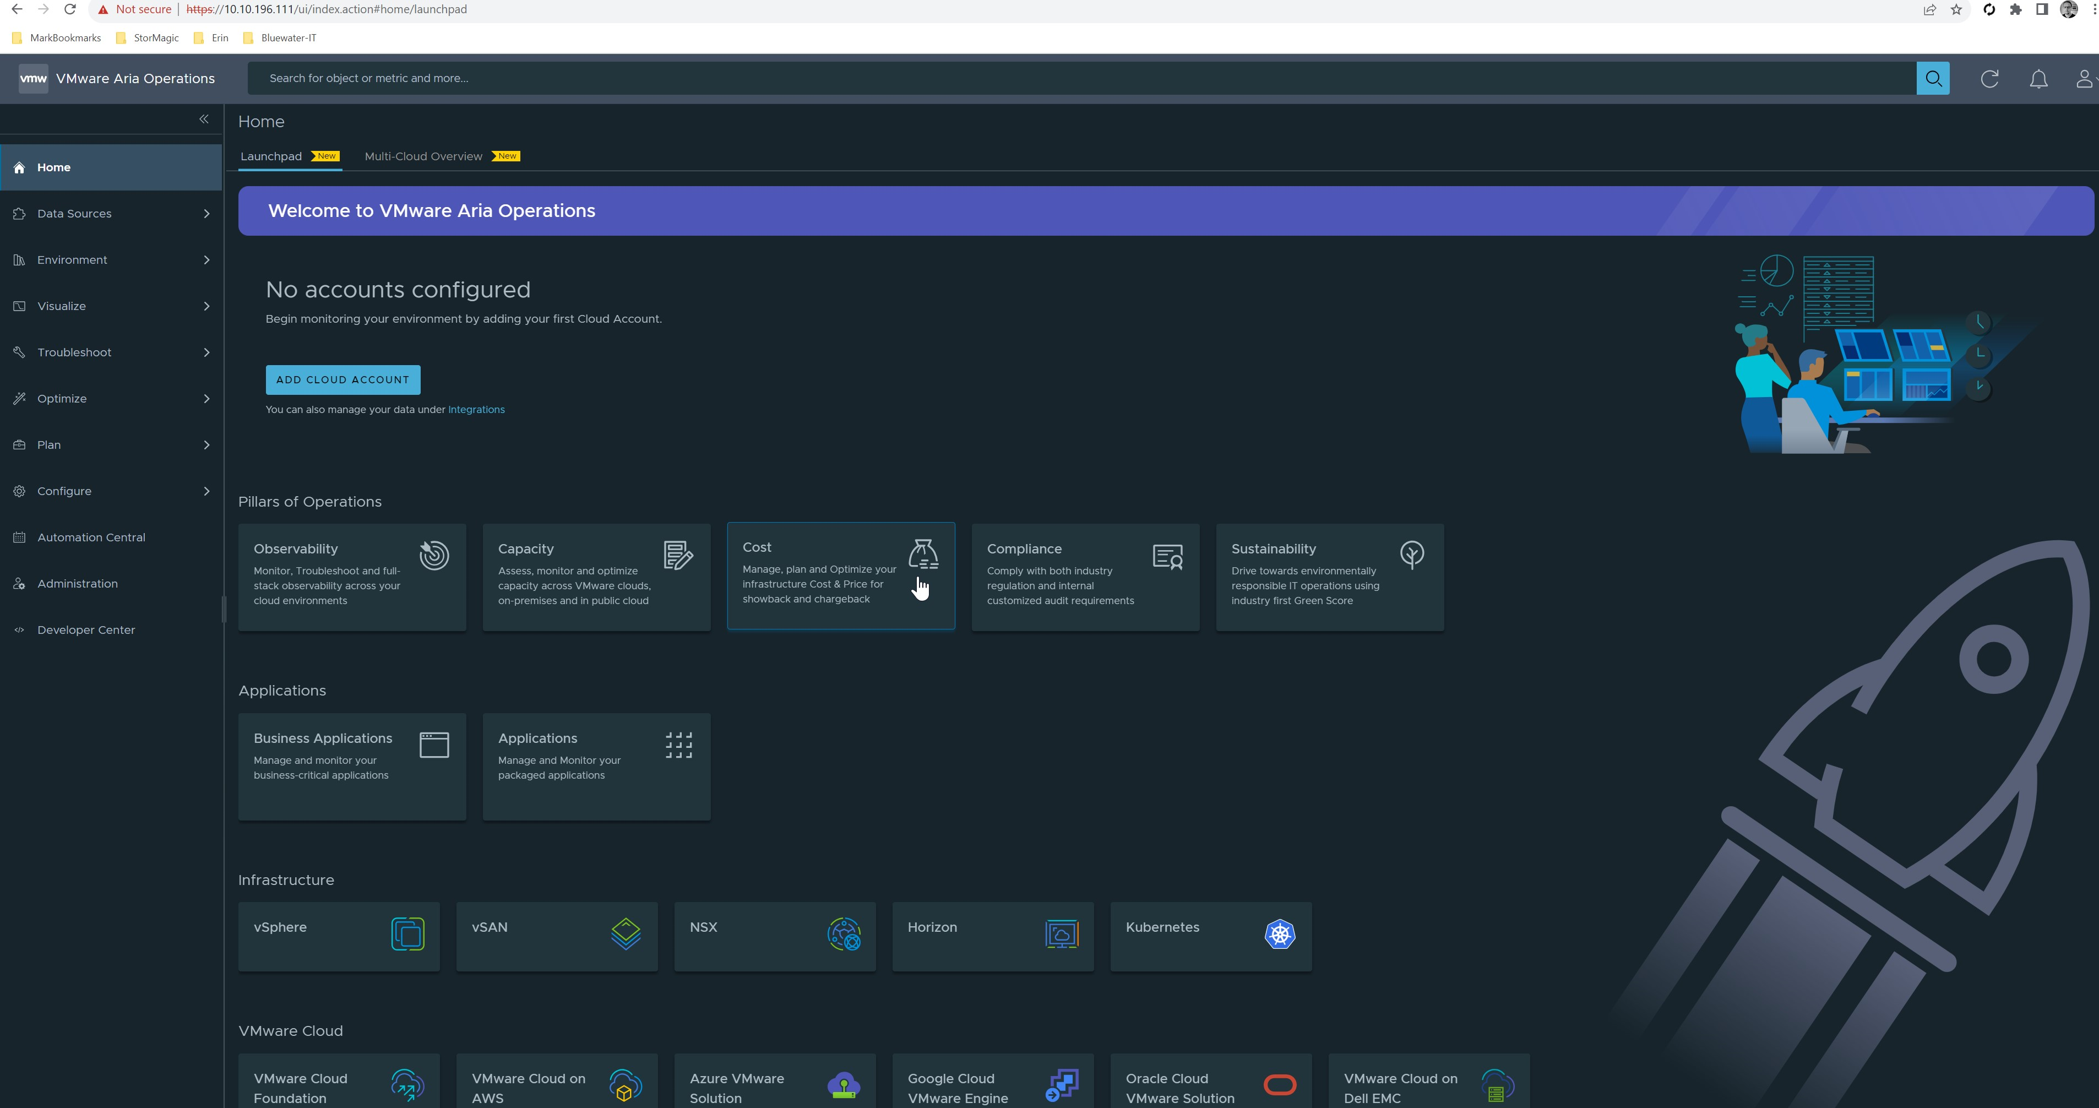Expand the Visualize menu chevron
This screenshot has width=2099, height=1108.
point(206,306)
